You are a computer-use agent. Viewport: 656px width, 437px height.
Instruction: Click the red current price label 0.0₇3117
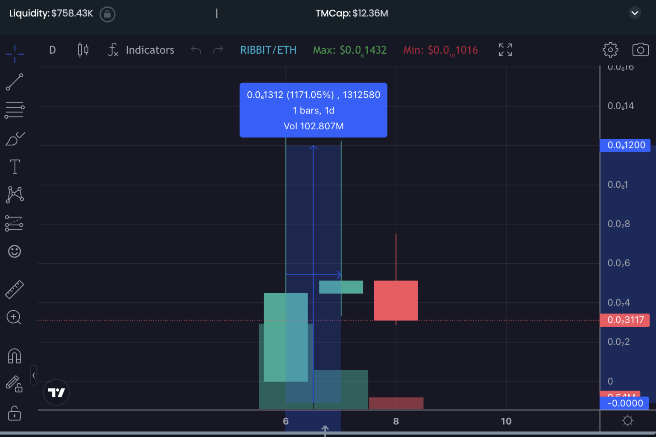pos(625,320)
